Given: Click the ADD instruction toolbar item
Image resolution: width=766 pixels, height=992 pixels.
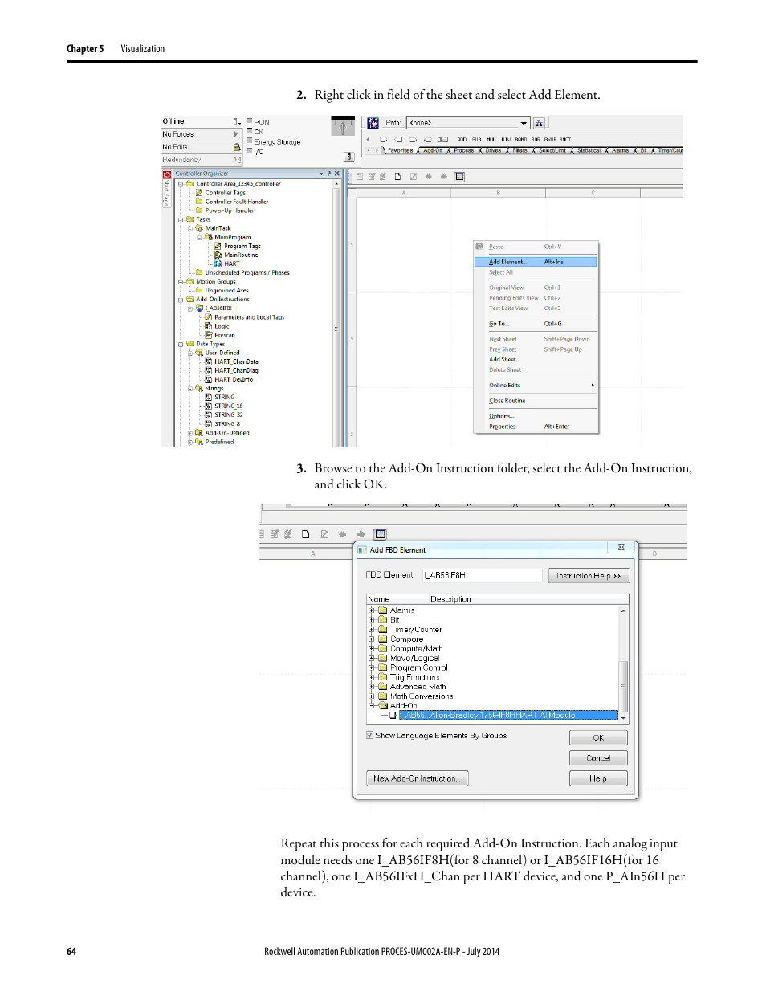Looking at the screenshot, I should click(462, 140).
